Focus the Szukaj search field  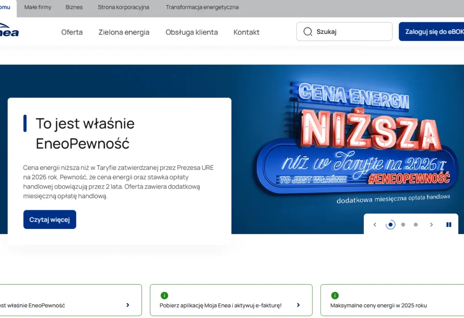coord(351,32)
